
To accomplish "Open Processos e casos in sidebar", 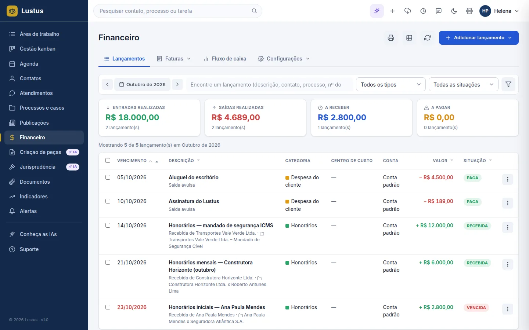I will point(44,108).
